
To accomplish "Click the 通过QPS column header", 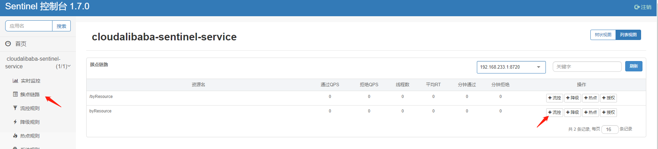I will point(330,85).
